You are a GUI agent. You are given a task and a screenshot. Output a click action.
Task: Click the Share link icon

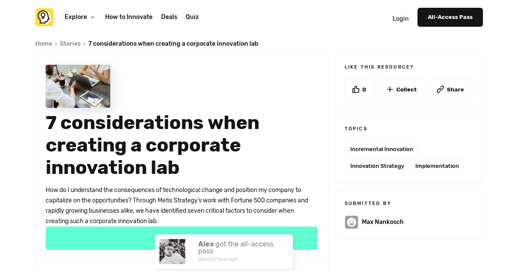tap(440, 89)
